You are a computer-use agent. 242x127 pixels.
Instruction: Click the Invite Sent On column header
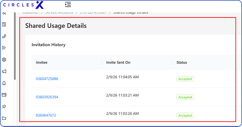[x=118, y=62]
